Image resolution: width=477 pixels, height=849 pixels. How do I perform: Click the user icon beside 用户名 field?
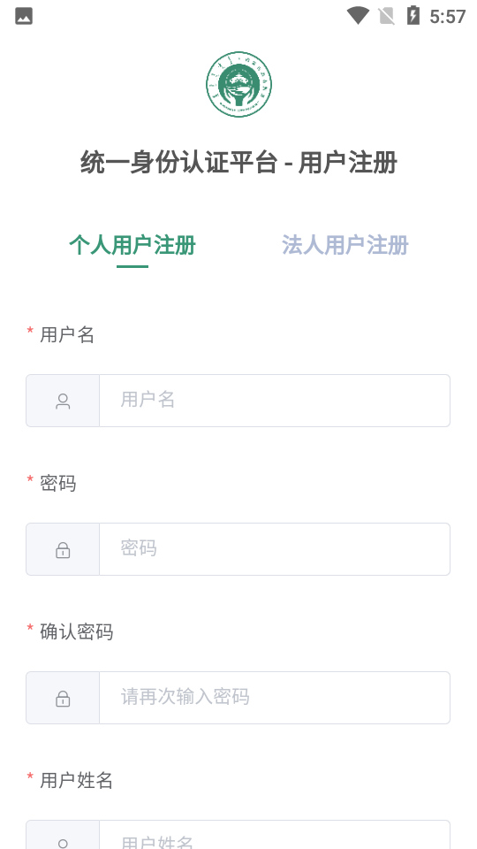[x=63, y=402]
